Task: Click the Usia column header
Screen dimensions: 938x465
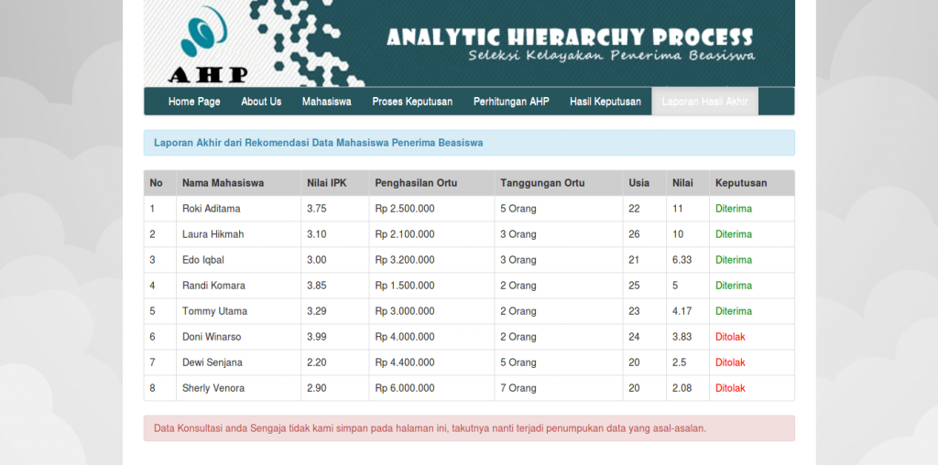Action: [x=638, y=183]
